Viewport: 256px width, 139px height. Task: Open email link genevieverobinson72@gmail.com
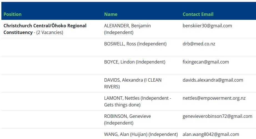(x=217, y=116)
